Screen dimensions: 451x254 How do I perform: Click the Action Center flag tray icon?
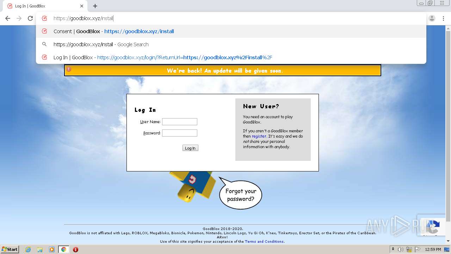418,249
